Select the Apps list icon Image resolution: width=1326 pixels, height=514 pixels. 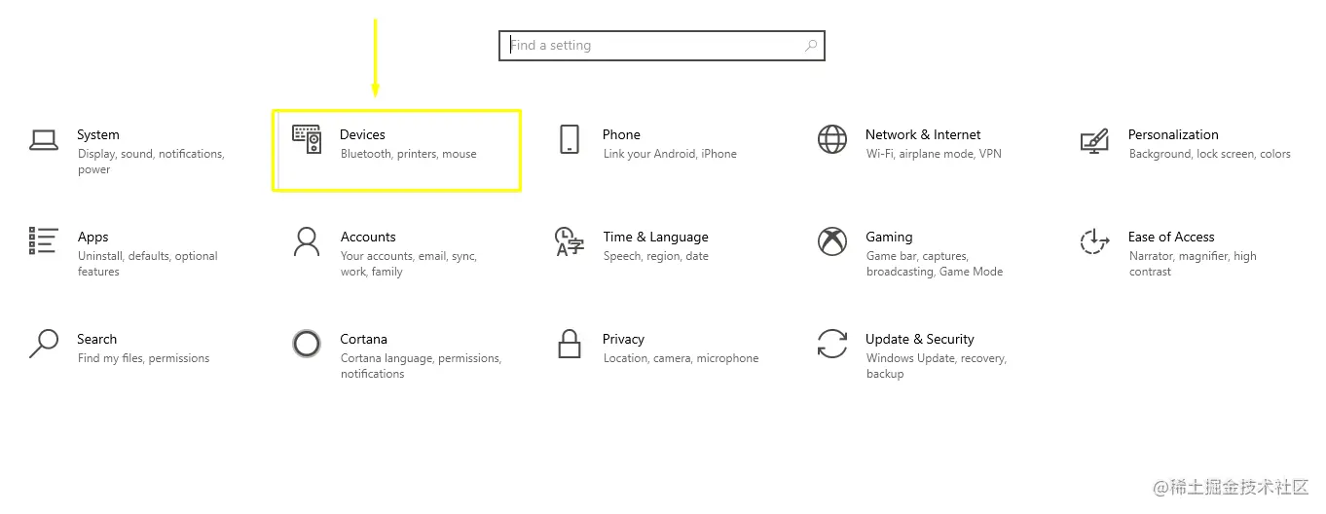click(x=44, y=241)
